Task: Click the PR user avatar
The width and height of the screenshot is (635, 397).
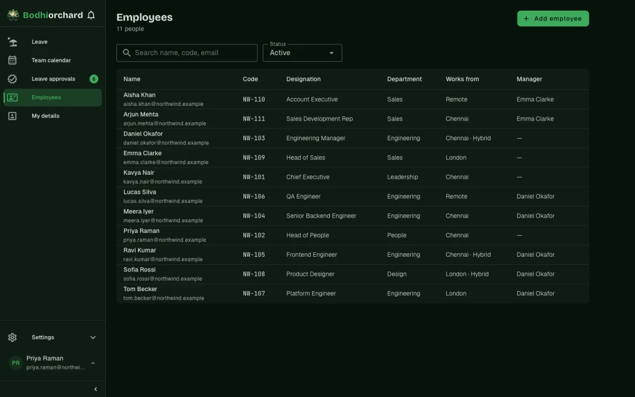Action: click(16, 363)
